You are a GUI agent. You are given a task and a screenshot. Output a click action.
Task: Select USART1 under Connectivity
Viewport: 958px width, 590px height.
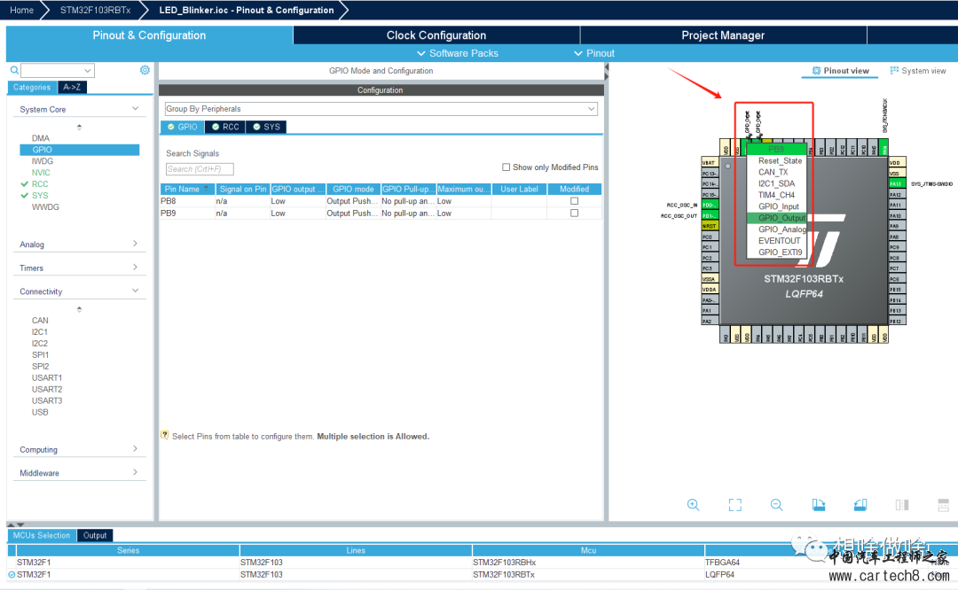click(x=46, y=377)
